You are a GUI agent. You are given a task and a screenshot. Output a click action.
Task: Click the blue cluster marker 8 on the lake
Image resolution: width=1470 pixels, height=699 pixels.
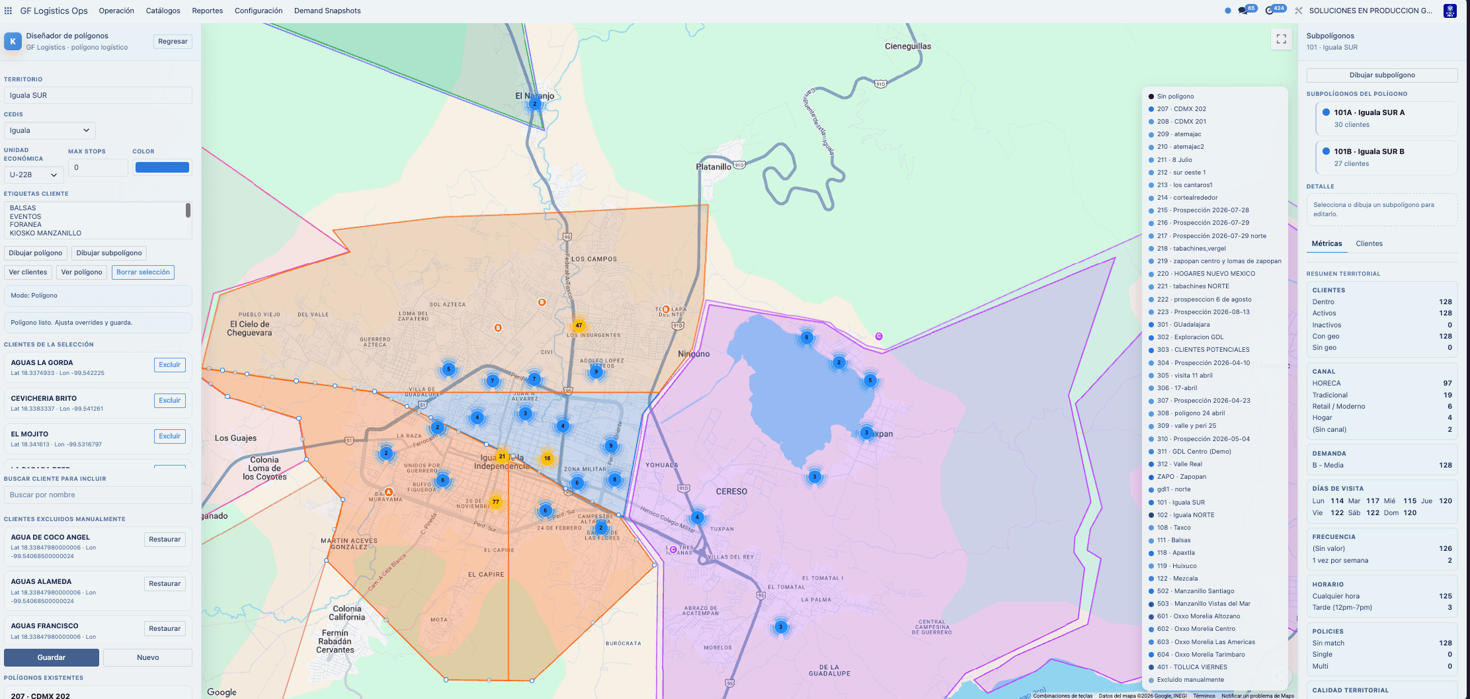click(806, 337)
